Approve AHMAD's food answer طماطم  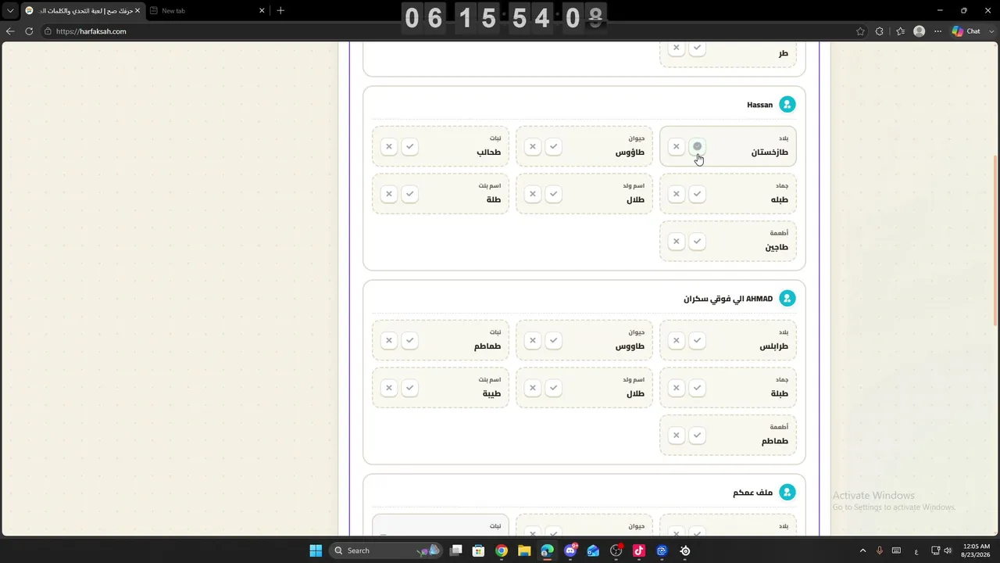(x=698, y=435)
